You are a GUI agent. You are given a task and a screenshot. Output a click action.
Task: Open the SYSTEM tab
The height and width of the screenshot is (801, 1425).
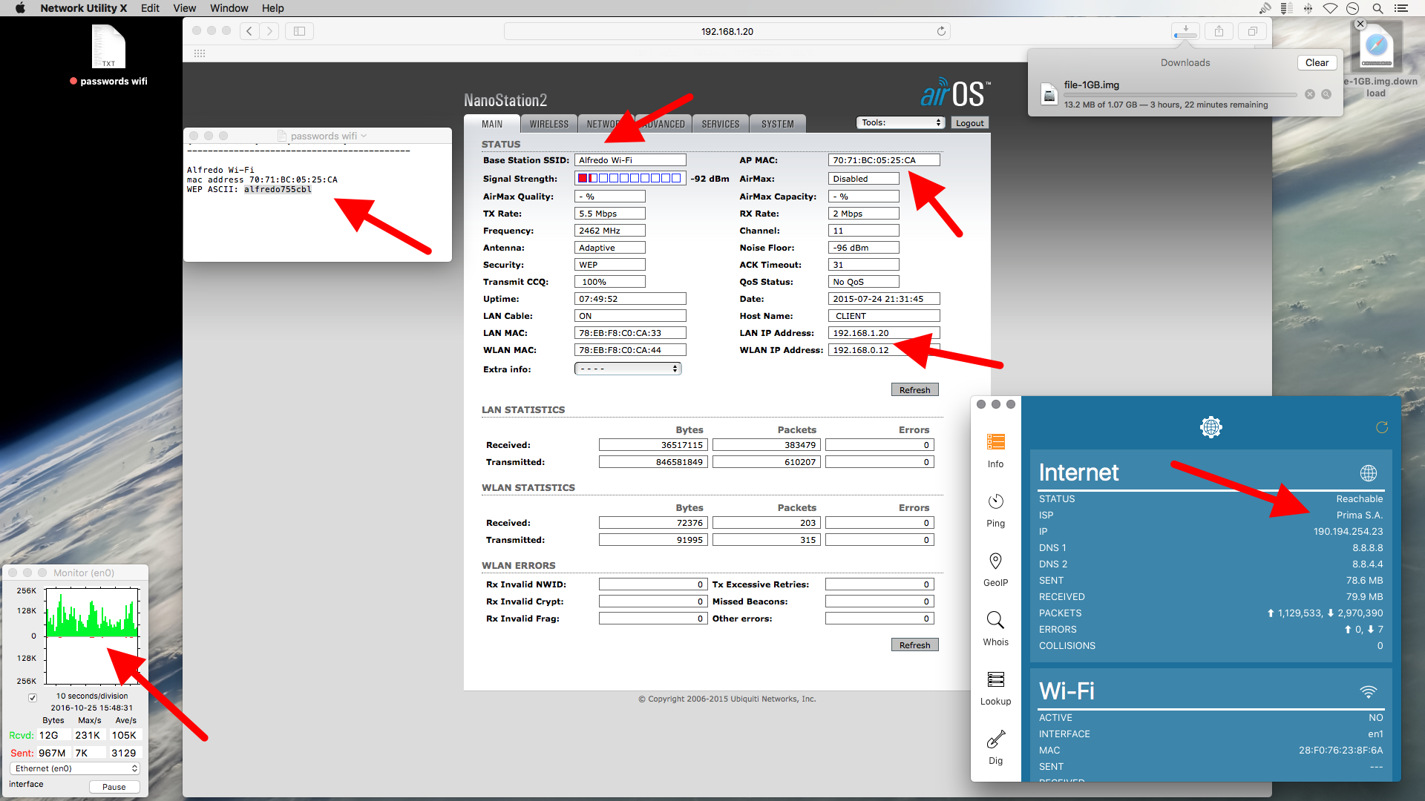[x=777, y=124]
